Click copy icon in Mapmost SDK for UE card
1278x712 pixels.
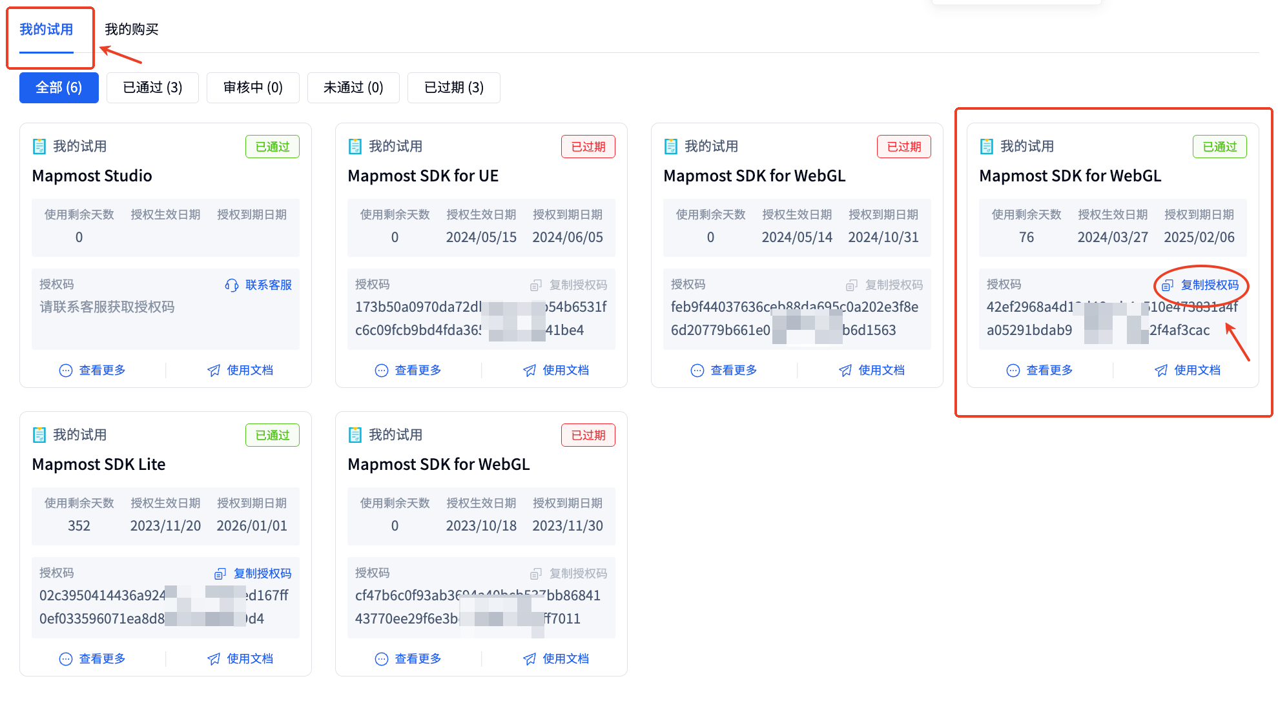click(x=536, y=285)
